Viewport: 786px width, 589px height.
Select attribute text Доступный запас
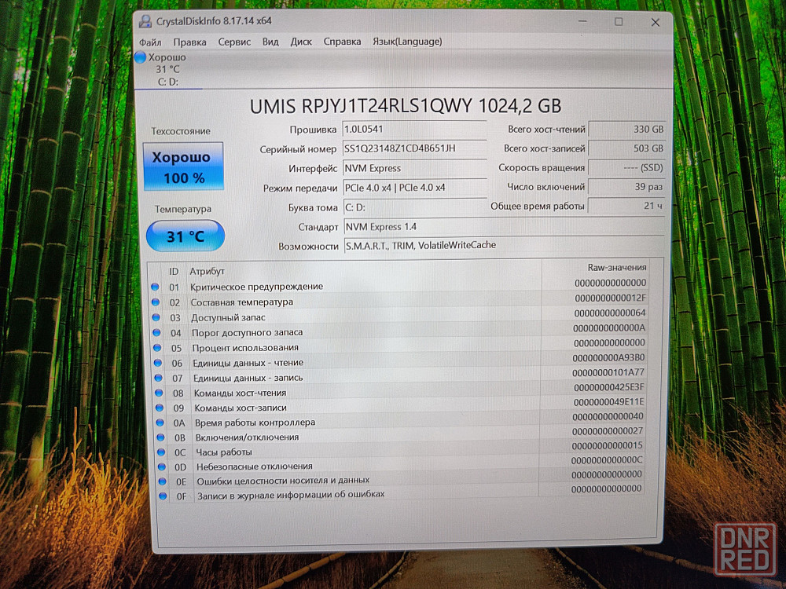point(228,317)
